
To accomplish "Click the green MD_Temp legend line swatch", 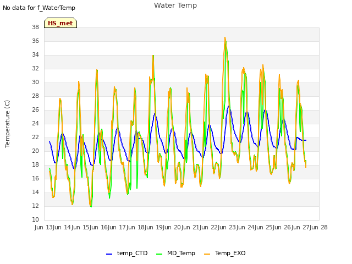I will (x=159, y=254).
